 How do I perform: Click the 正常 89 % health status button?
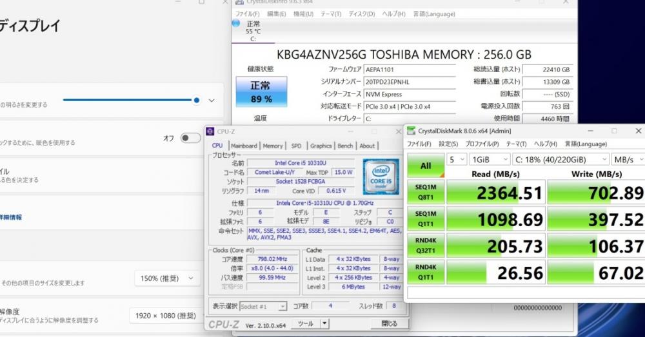pos(261,91)
